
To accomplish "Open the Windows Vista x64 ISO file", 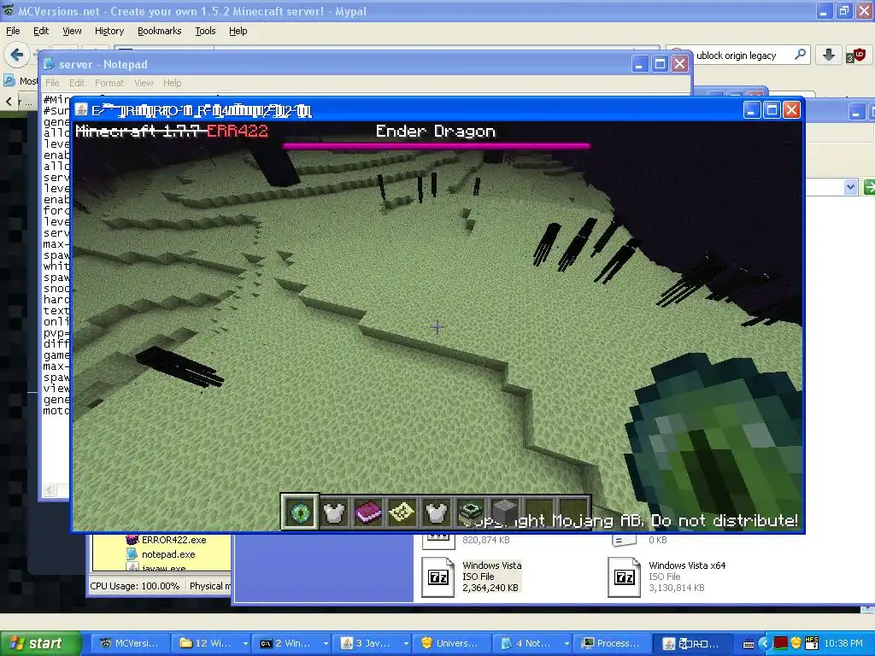I will pos(667,577).
